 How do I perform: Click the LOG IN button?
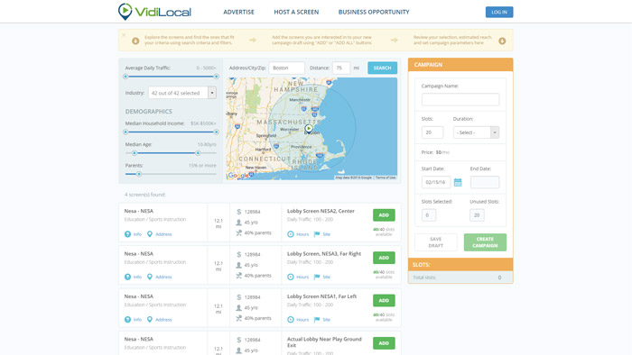[499, 12]
